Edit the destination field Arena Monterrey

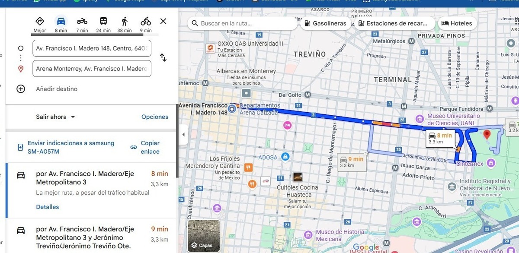[x=92, y=69]
